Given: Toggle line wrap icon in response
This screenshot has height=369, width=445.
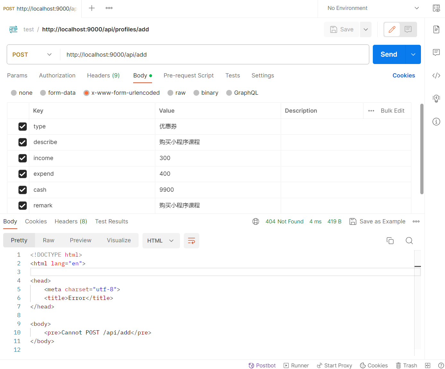Looking at the screenshot, I should (x=191, y=241).
